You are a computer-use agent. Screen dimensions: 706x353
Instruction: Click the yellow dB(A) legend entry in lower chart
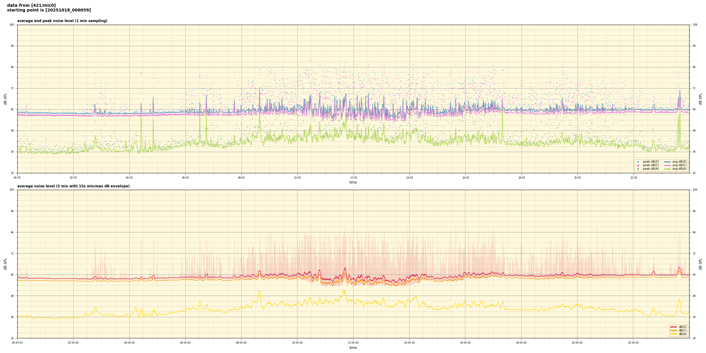(x=674, y=334)
